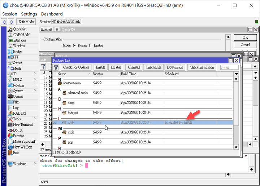Open the PPP sidebar entry
The height and width of the screenshot is (186, 260).
coord(16,57)
